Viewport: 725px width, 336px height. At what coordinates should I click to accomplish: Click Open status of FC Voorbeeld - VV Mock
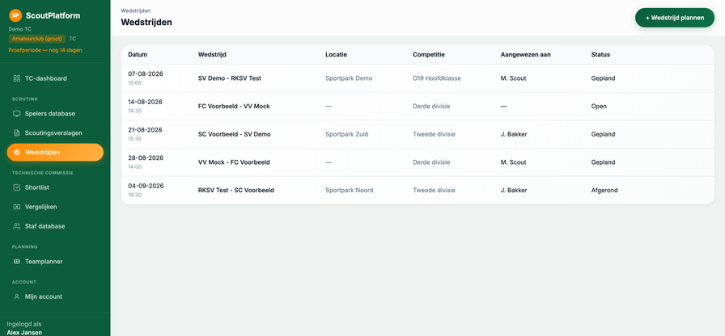point(599,106)
